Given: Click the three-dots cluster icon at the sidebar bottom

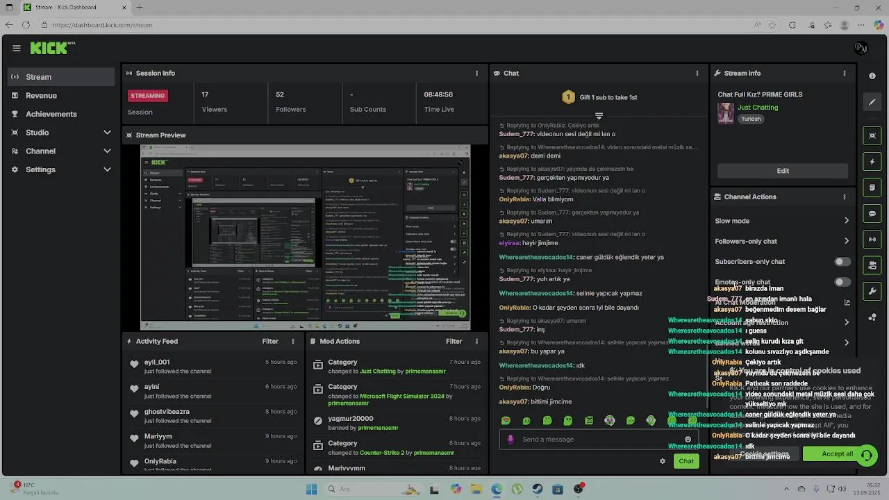Looking at the screenshot, I should tap(872, 317).
